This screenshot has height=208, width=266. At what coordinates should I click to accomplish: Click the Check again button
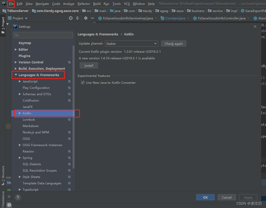(x=174, y=44)
